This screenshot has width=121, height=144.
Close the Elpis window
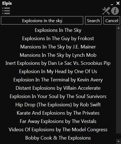click(x=118, y=3)
